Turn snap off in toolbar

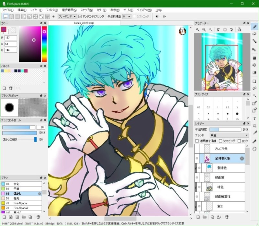(x=6, y=16)
